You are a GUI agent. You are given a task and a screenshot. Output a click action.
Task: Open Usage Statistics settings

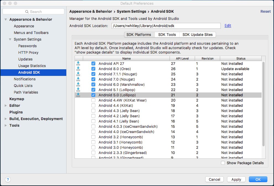click(32, 66)
